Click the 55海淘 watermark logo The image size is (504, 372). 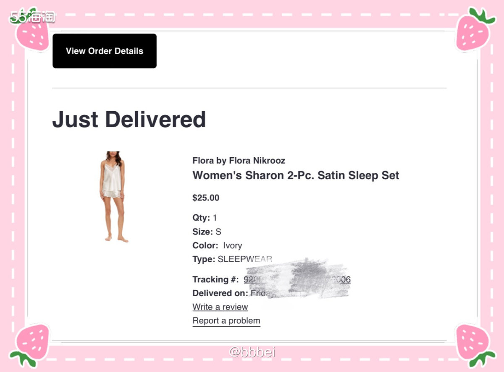tap(33, 17)
